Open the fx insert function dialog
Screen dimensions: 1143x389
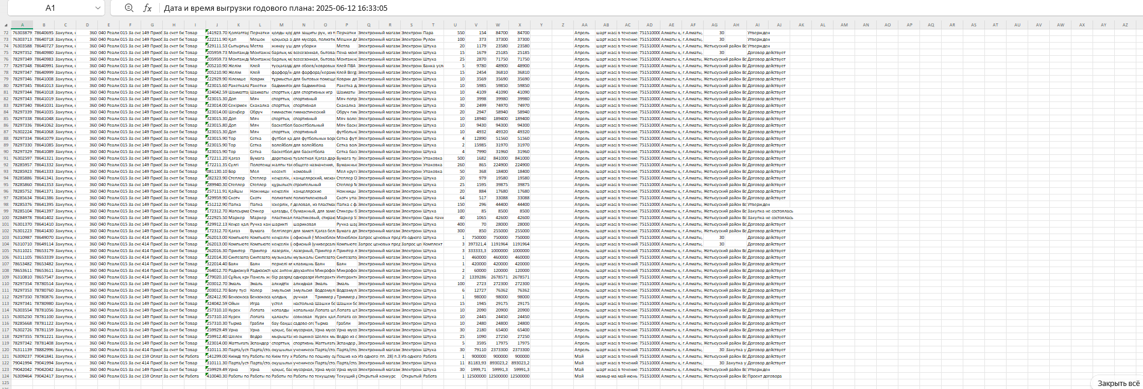tap(147, 8)
